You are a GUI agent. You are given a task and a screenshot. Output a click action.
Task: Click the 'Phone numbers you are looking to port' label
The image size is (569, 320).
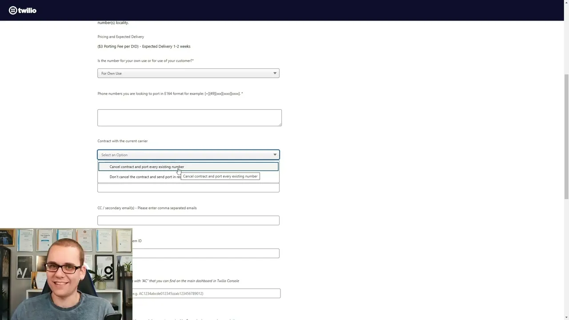(170, 94)
